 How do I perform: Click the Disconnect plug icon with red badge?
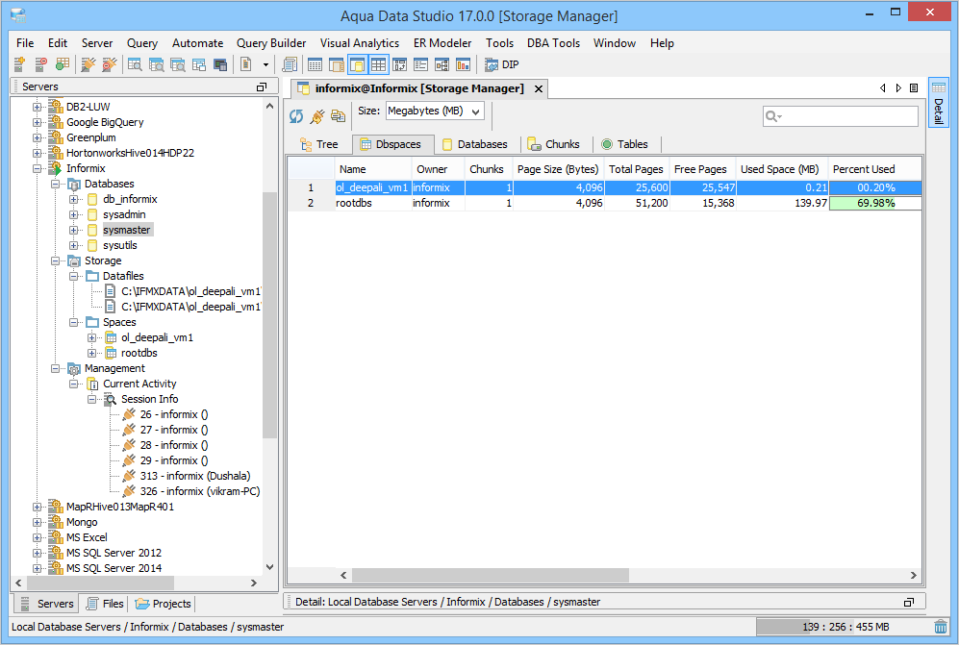pos(110,64)
